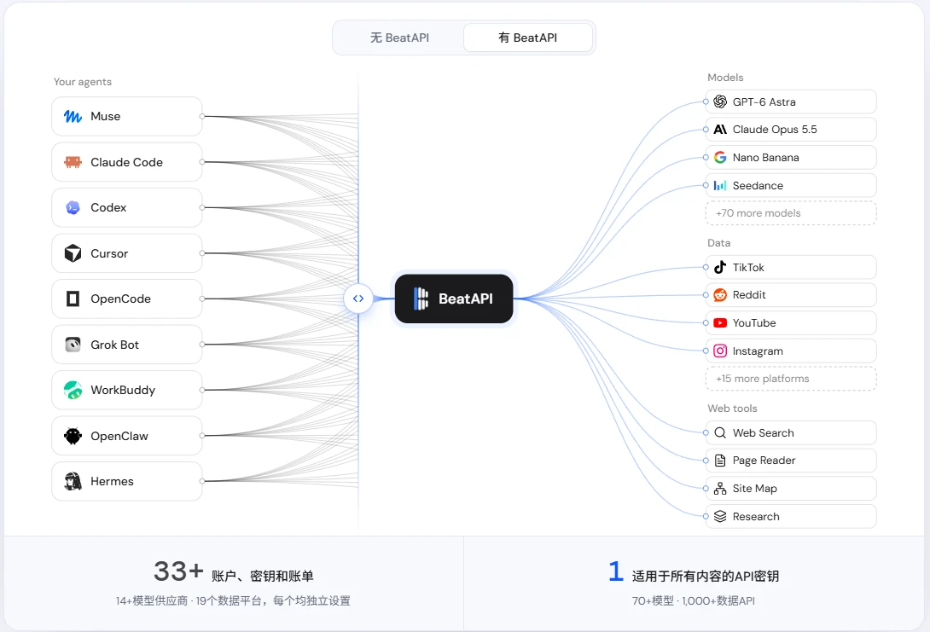This screenshot has height=632, width=930.
Task: Click the Web Search magnifier icon
Action: [x=720, y=432]
